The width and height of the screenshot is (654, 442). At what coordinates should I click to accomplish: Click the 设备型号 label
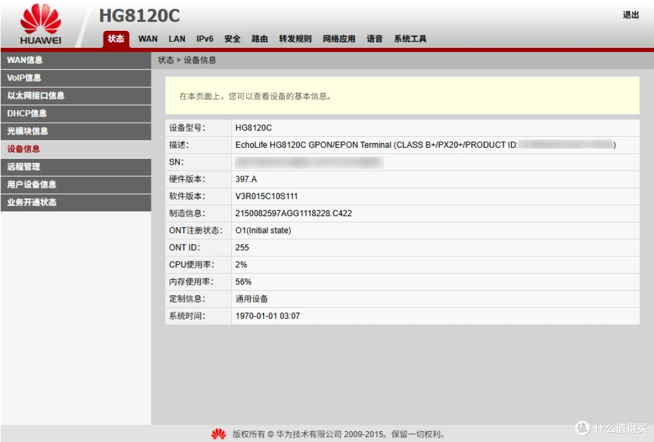click(x=187, y=128)
